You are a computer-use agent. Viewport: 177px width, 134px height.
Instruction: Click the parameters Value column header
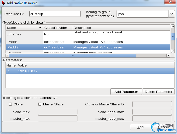[x=96, y=65]
